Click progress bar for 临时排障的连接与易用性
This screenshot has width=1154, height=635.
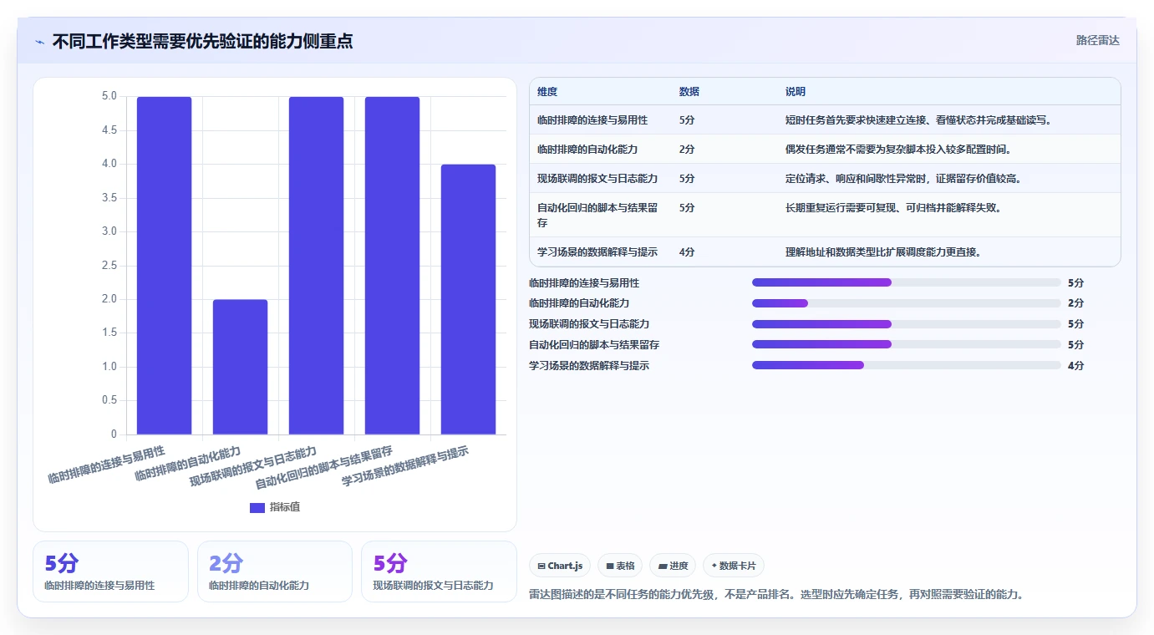[906, 282]
